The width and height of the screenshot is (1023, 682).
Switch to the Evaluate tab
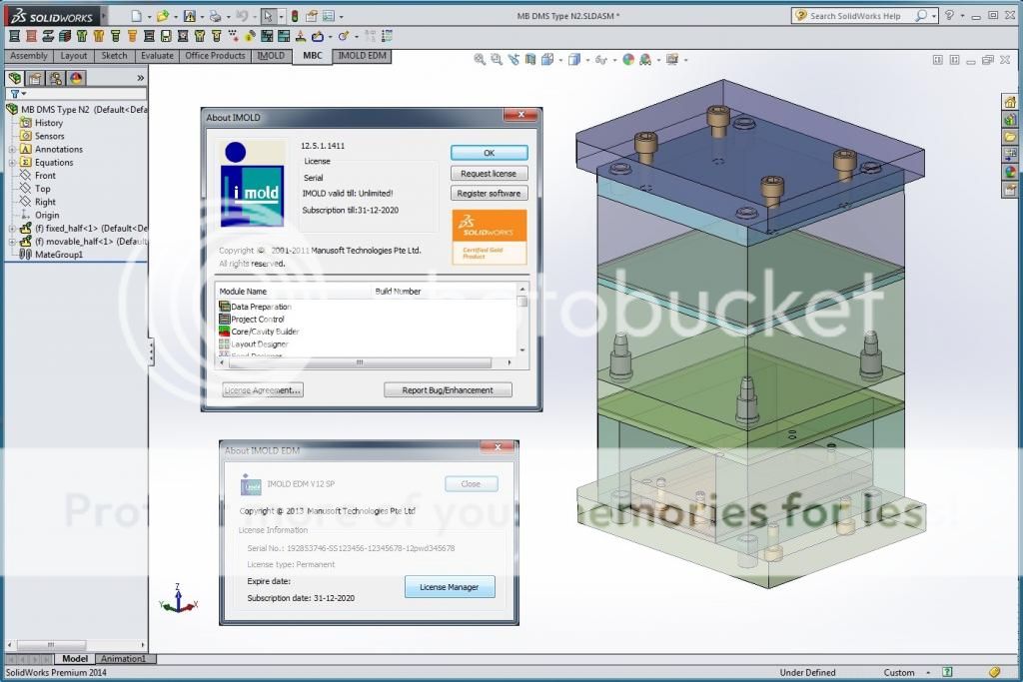click(x=157, y=56)
